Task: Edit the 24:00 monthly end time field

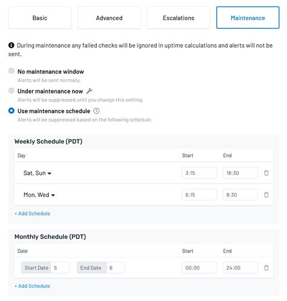Action: point(240,268)
